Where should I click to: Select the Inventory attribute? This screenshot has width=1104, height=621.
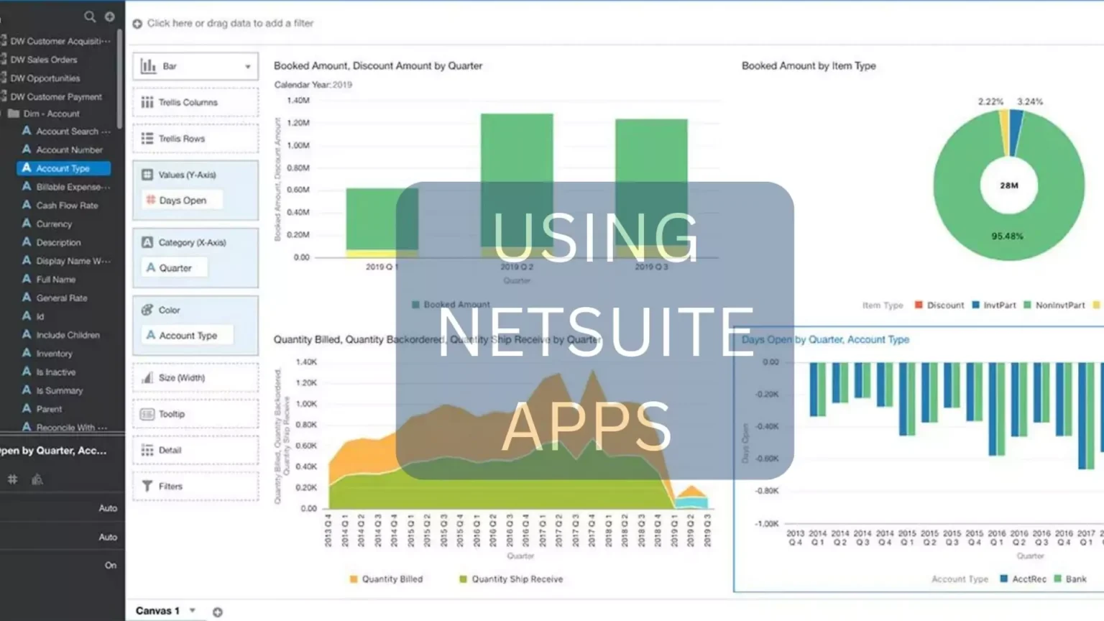click(x=54, y=354)
